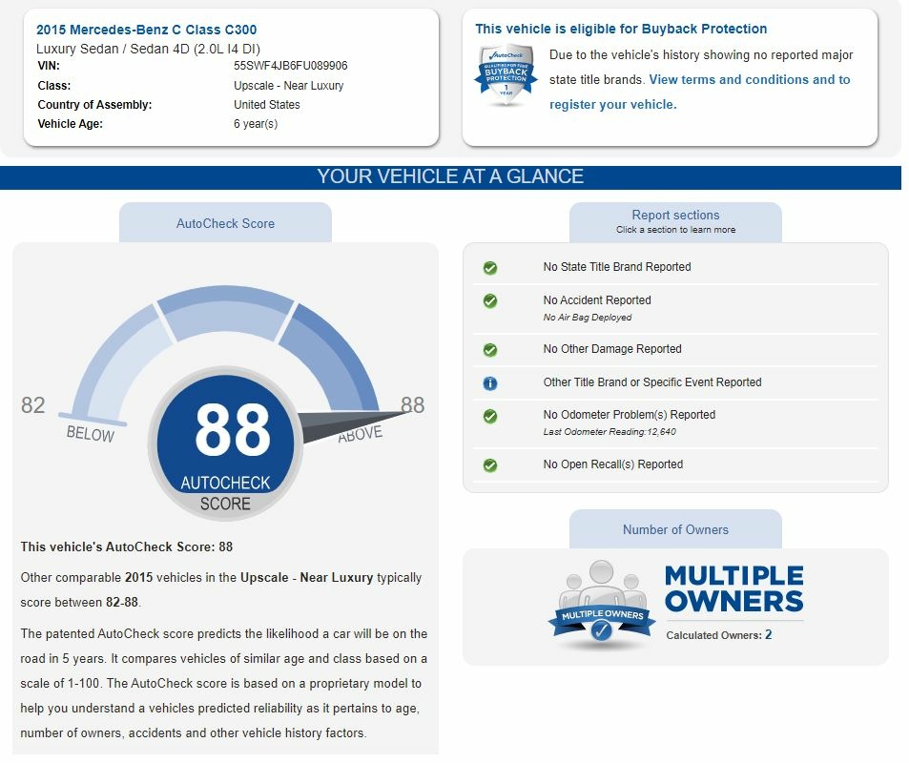
Task: Select the Number of Owners tab header
Action: click(675, 529)
